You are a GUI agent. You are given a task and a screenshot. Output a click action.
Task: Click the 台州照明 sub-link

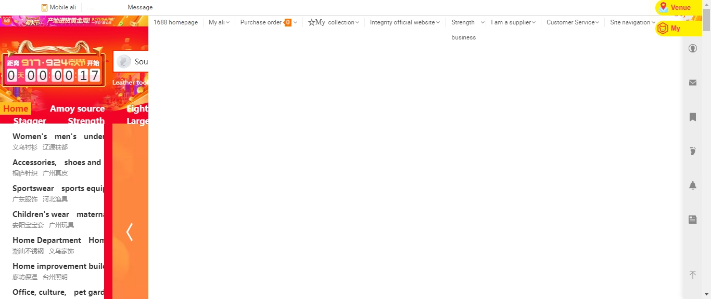coord(55,277)
